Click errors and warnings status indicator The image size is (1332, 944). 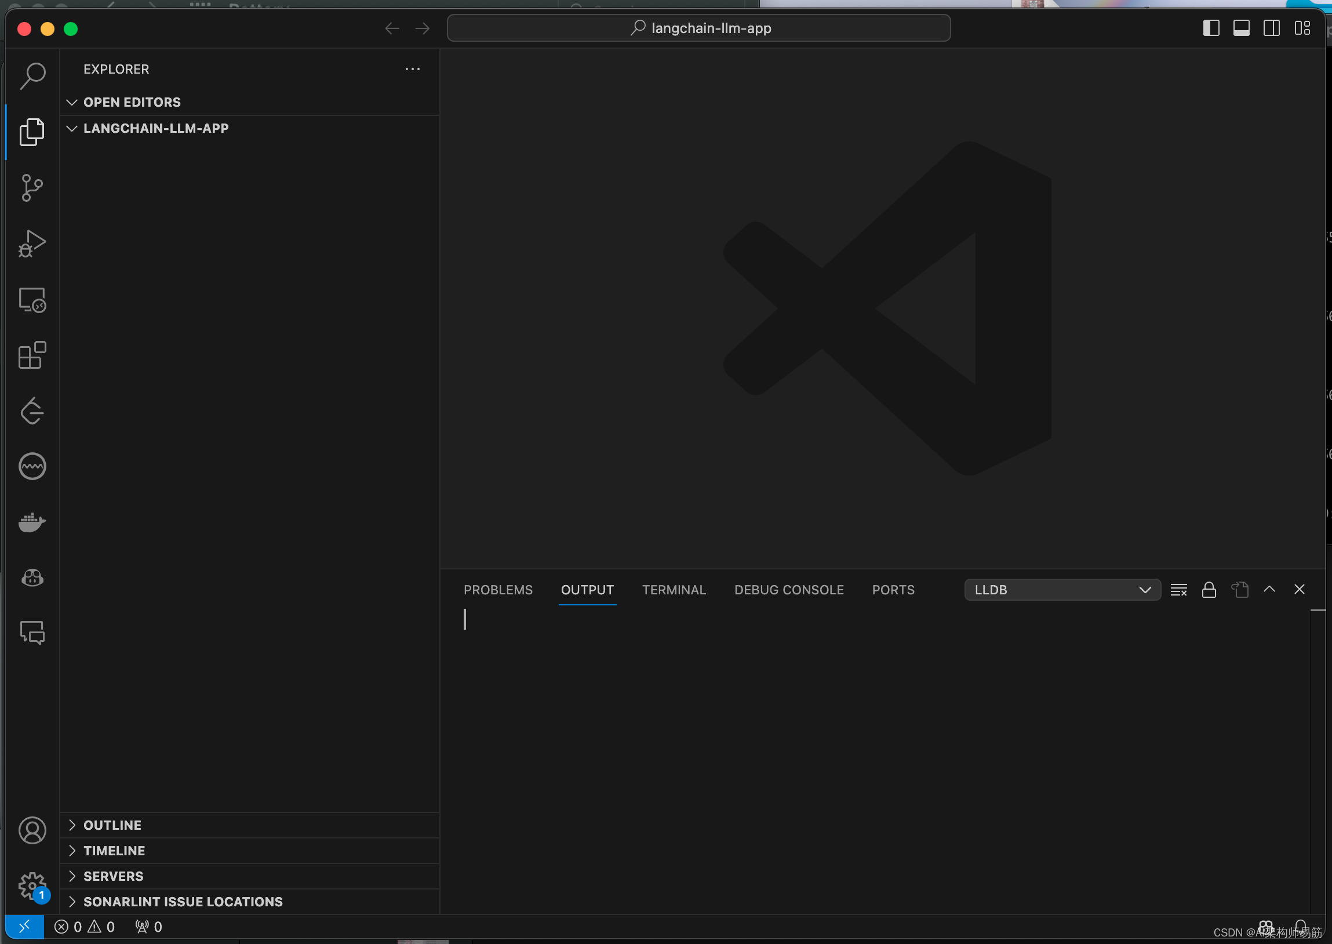click(85, 927)
